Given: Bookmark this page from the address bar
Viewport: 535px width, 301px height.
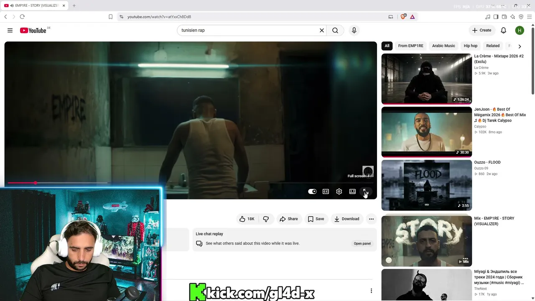Looking at the screenshot, I should pyautogui.click(x=110, y=17).
